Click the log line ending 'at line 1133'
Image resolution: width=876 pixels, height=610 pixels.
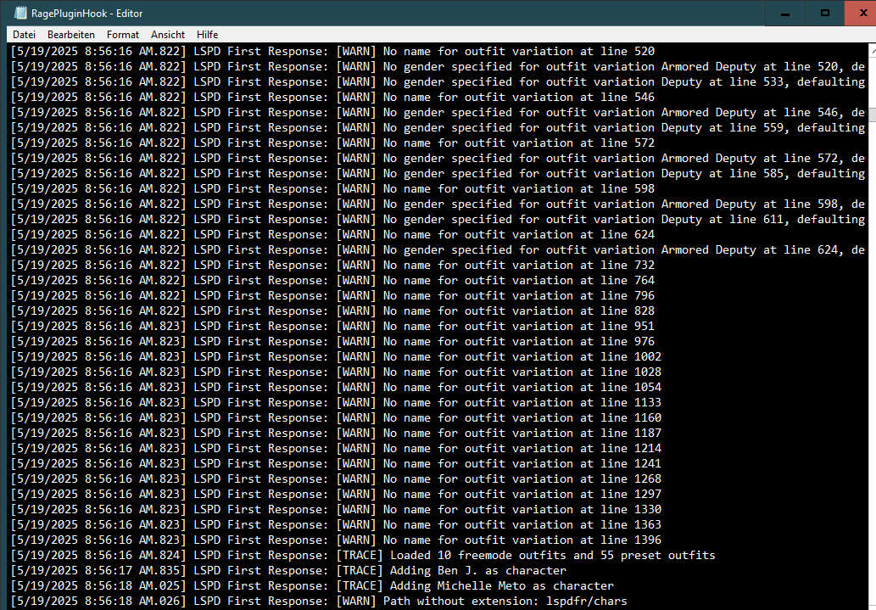336,403
